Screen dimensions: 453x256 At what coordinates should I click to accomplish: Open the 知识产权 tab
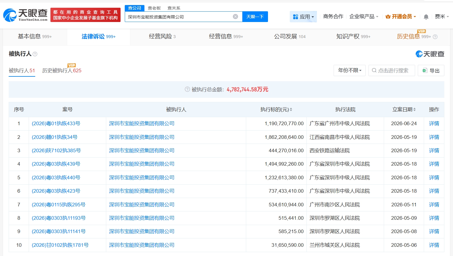353,37
